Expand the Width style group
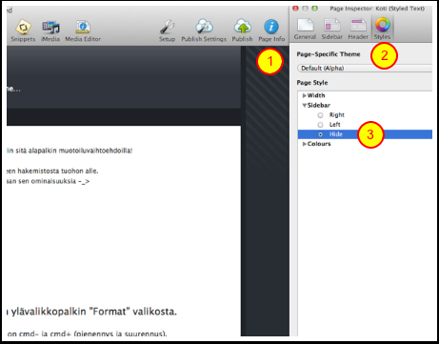The height and width of the screenshot is (344, 439). (x=305, y=95)
